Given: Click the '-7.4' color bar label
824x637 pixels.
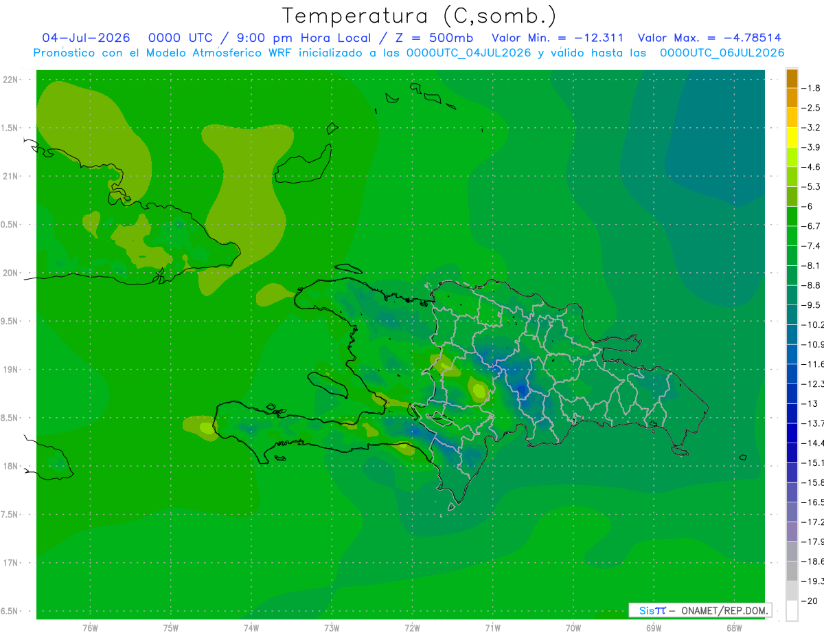Looking at the screenshot, I should coord(811,246).
